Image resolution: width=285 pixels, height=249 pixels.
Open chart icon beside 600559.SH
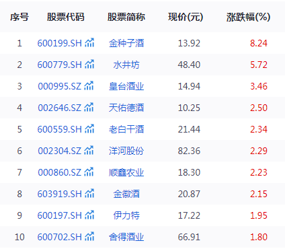(89, 129)
